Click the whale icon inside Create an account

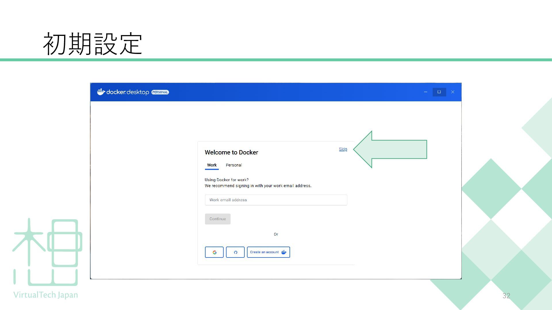point(284,252)
